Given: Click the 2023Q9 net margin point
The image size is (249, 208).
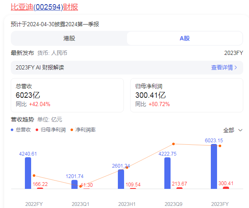Looking at the screenshot, I should (173, 144).
